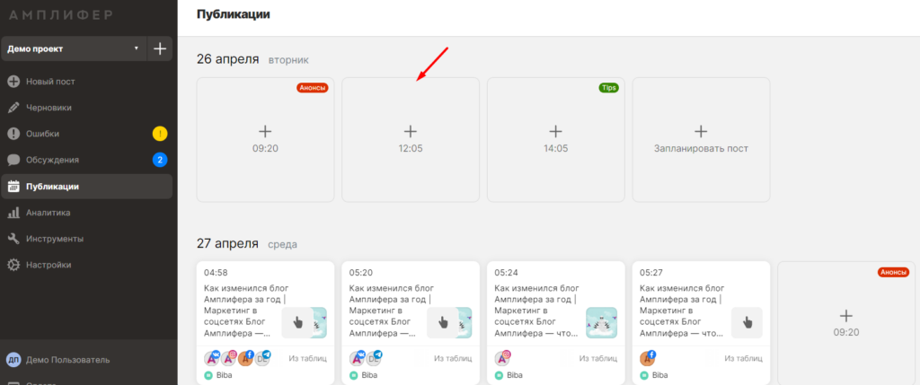
Task: Add post at 12:05 time slot
Action: (x=411, y=139)
